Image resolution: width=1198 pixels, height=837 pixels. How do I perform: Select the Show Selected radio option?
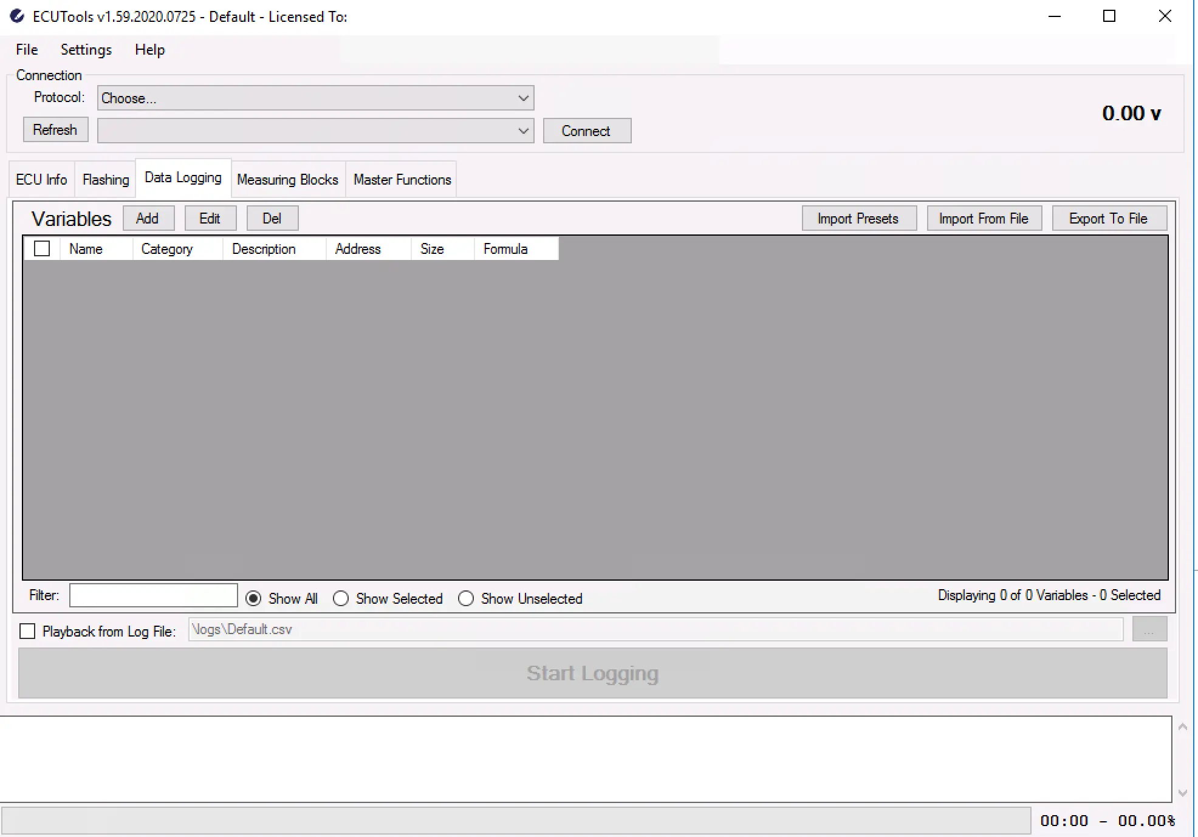pyautogui.click(x=341, y=598)
